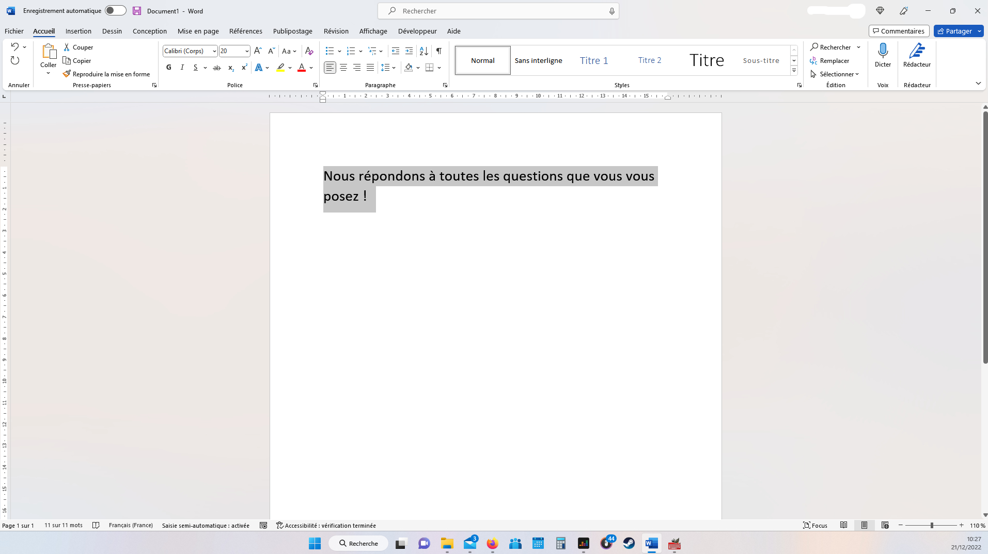Increase paragraph indent

tap(409, 51)
